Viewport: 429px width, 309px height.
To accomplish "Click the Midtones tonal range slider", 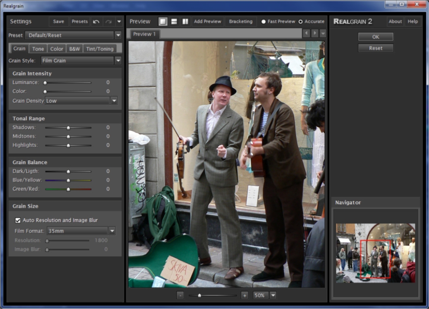I will [x=68, y=136].
